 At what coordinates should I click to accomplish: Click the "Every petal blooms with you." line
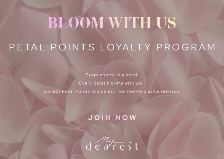(x=112, y=83)
